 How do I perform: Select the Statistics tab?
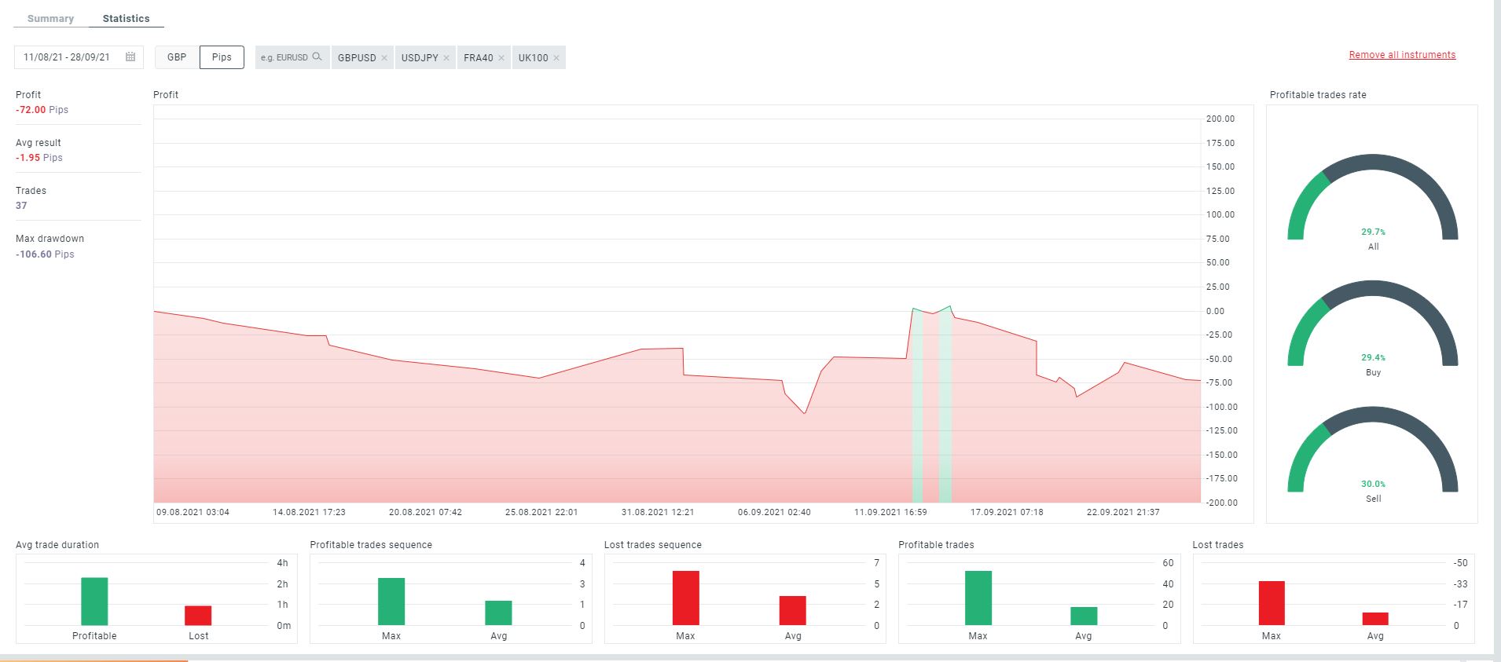[x=126, y=18]
